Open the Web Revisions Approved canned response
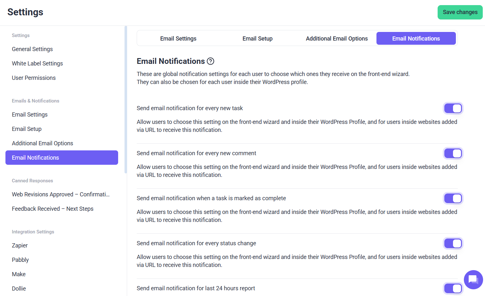 tap(61, 194)
